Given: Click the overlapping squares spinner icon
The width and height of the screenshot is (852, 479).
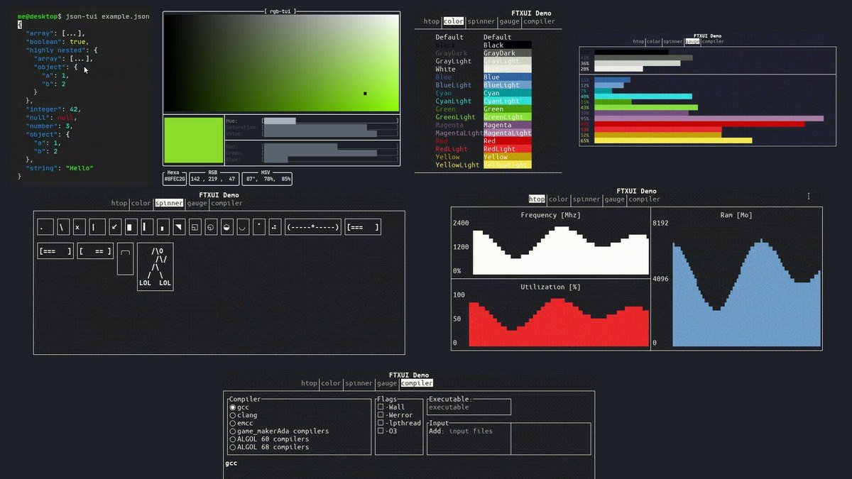Looking at the screenshot, I should (x=195, y=227).
